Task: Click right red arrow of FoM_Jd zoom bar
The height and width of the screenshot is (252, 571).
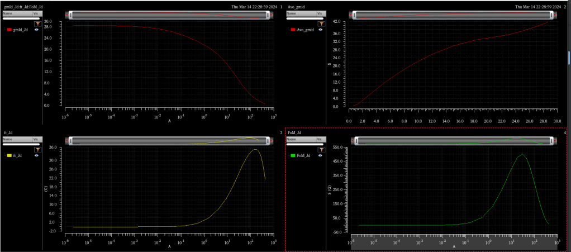Action: pos(555,142)
